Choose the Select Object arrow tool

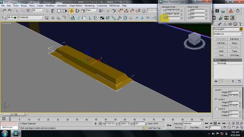[x=47, y=11]
